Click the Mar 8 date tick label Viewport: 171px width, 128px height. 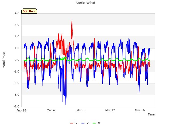80,110
